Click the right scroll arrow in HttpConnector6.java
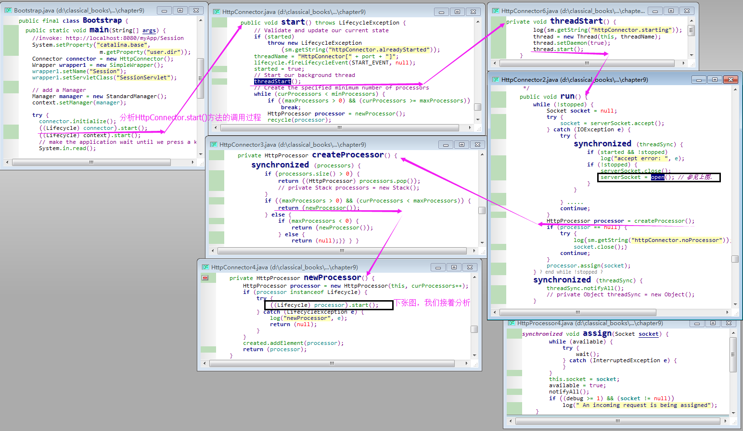743x431 pixels. 683,63
